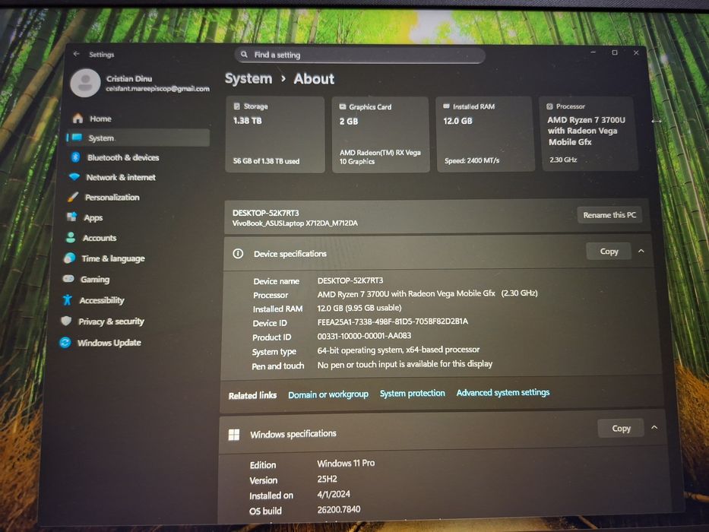Open the Home section icon
Image resolution: width=709 pixels, height=532 pixels.
click(x=78, y=119)
